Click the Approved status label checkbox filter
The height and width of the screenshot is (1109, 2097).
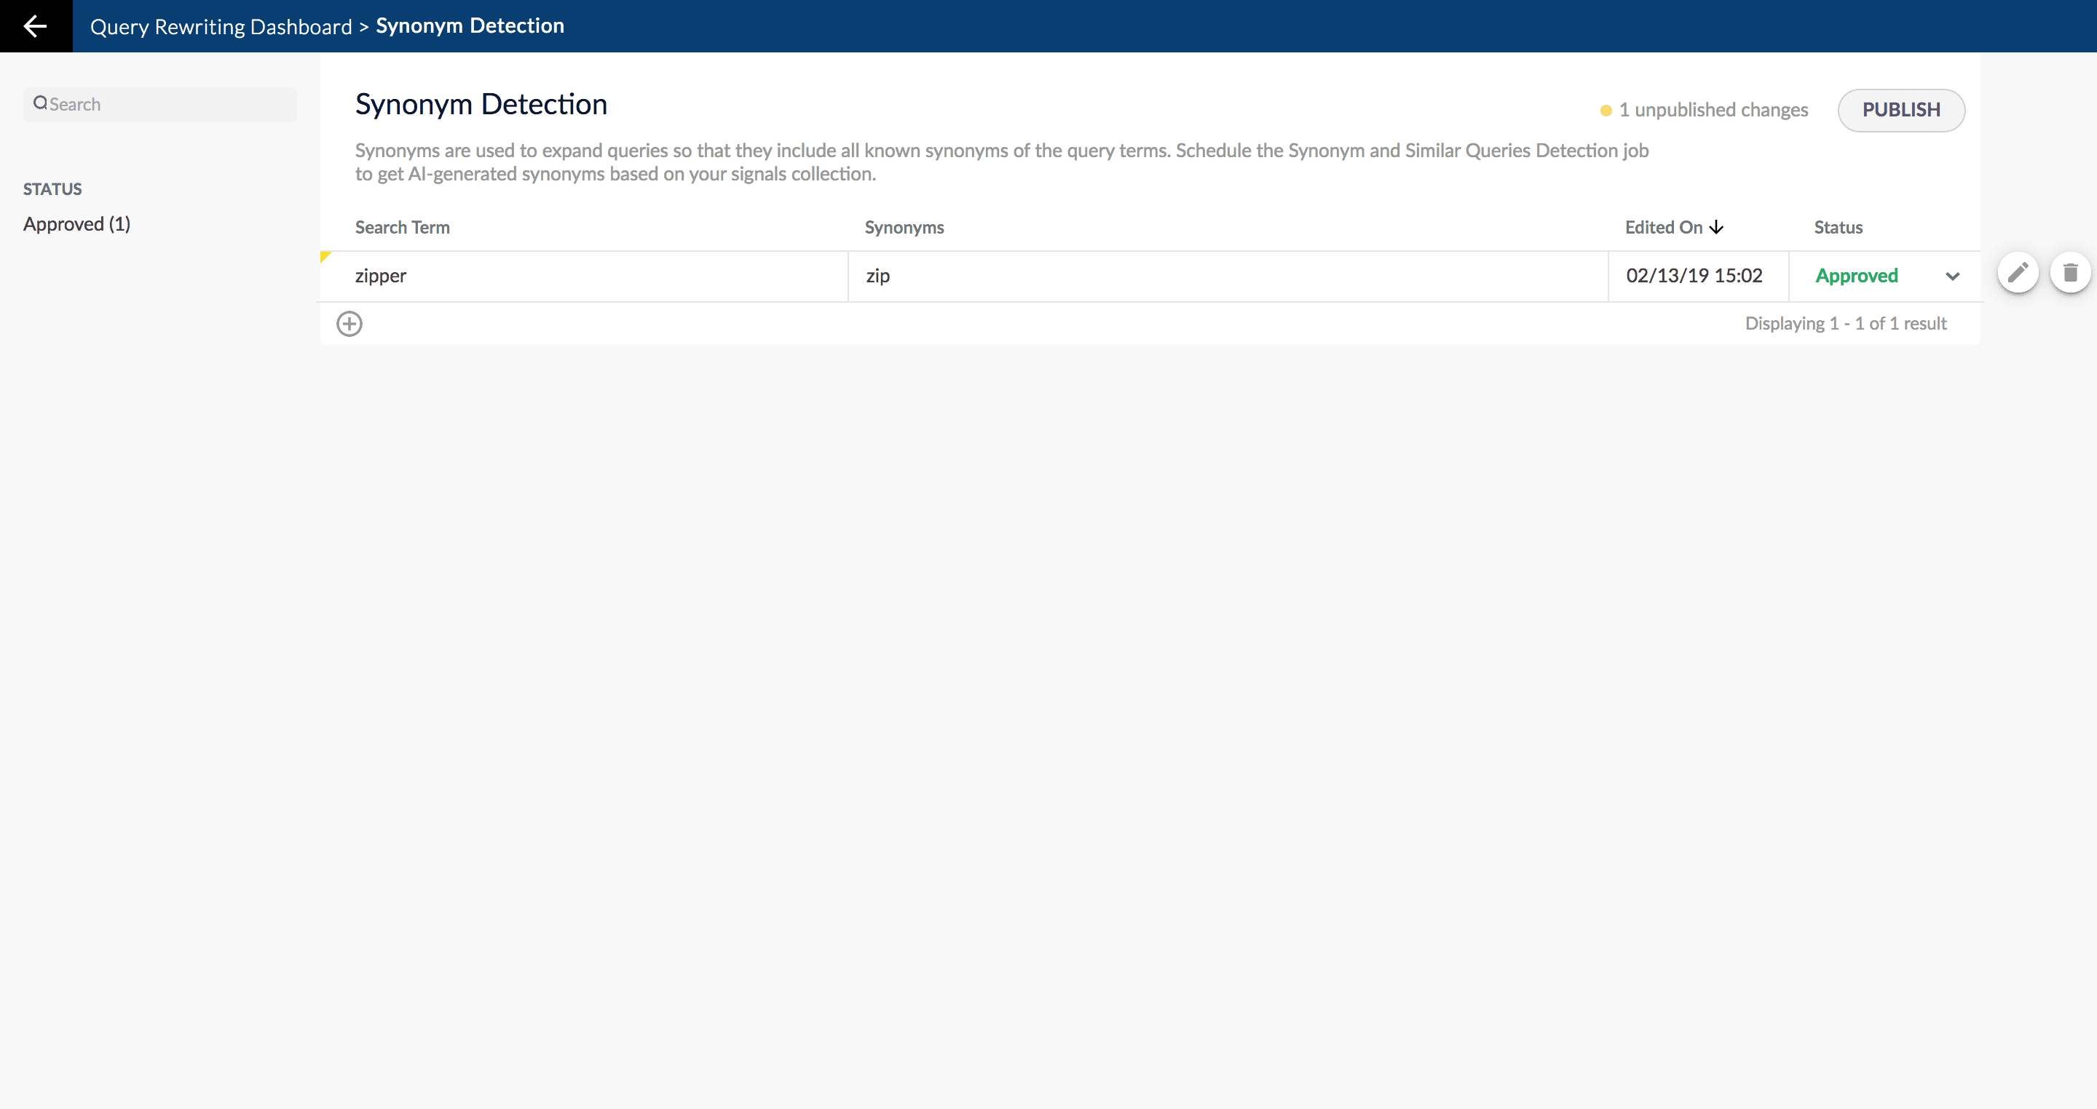point(78,223)
